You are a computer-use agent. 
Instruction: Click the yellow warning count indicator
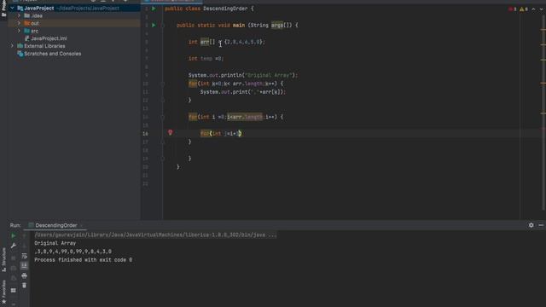pyautogui.click(x=524, y=9)
